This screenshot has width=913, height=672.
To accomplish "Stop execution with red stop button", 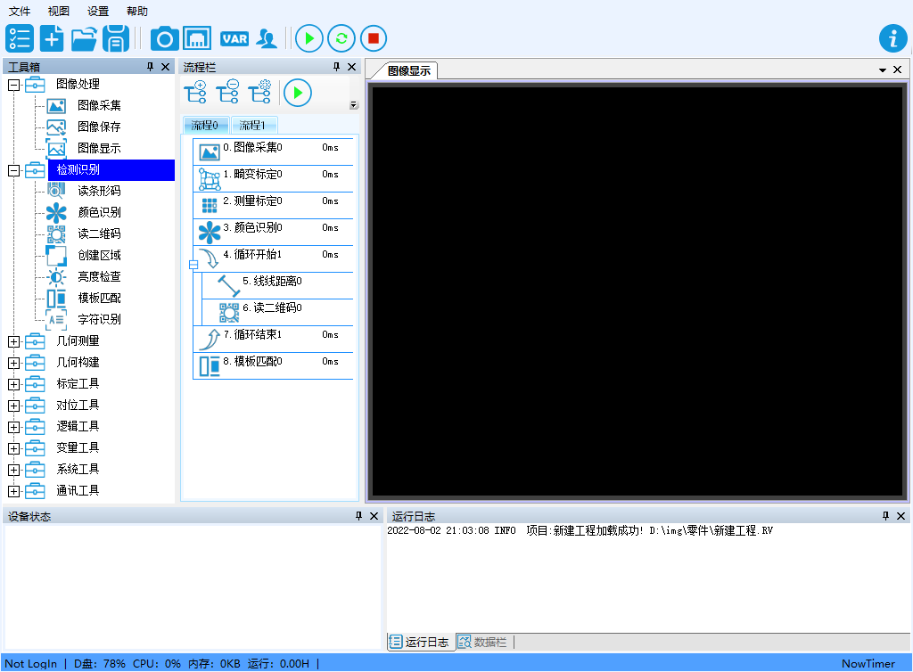I will click(374, 39).
